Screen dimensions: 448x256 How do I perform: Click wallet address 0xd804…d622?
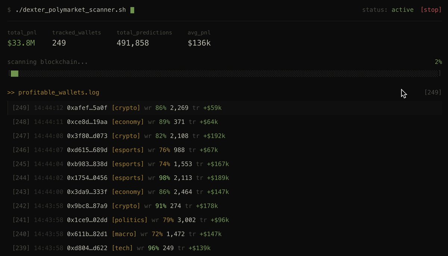(x=87, y=248)
